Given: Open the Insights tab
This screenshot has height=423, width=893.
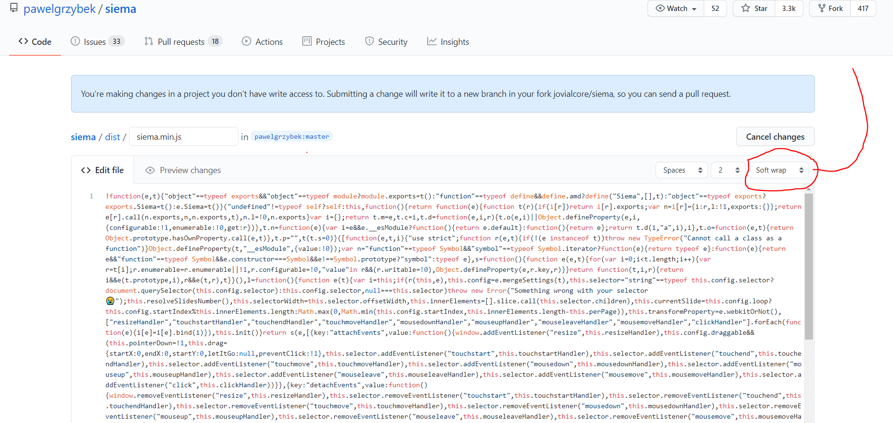Looking at the screenshot, I should point(448,42).
